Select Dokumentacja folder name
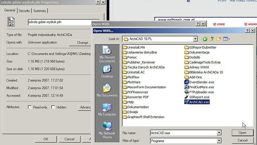This screenshot has height=145, width=257. (x=199, y=52)
